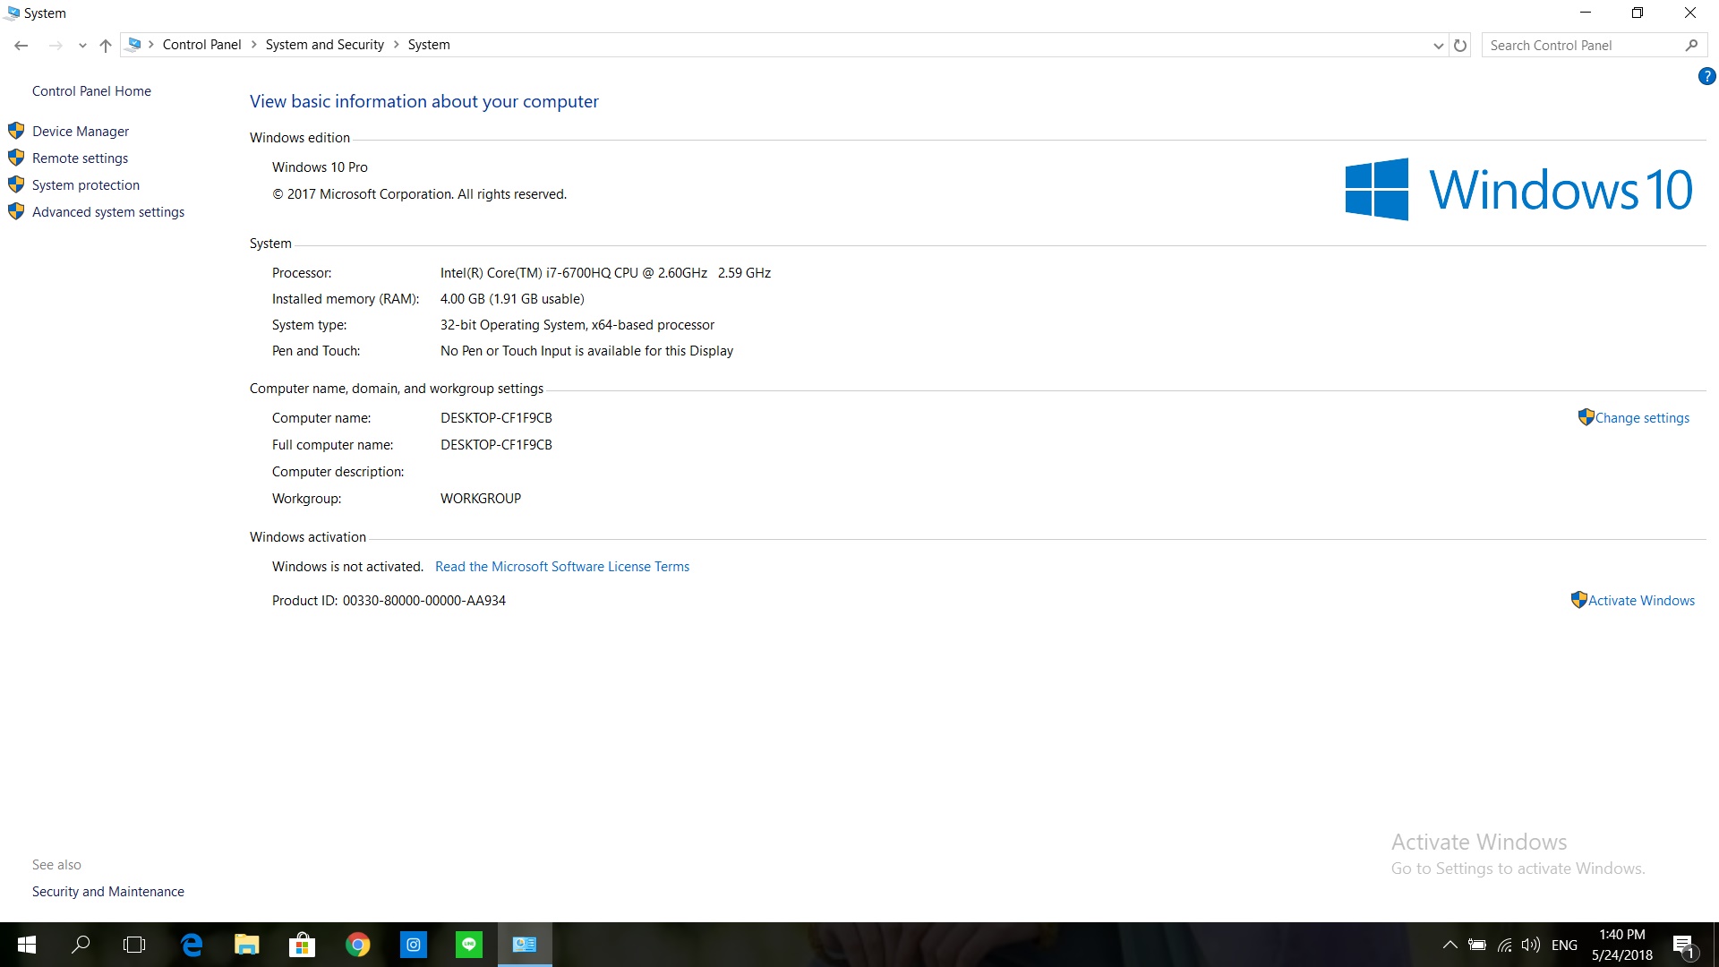Open Action Center notifications icon

click(1684, 946)
